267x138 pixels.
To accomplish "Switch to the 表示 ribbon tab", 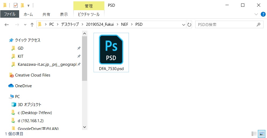I will (64, 14).
